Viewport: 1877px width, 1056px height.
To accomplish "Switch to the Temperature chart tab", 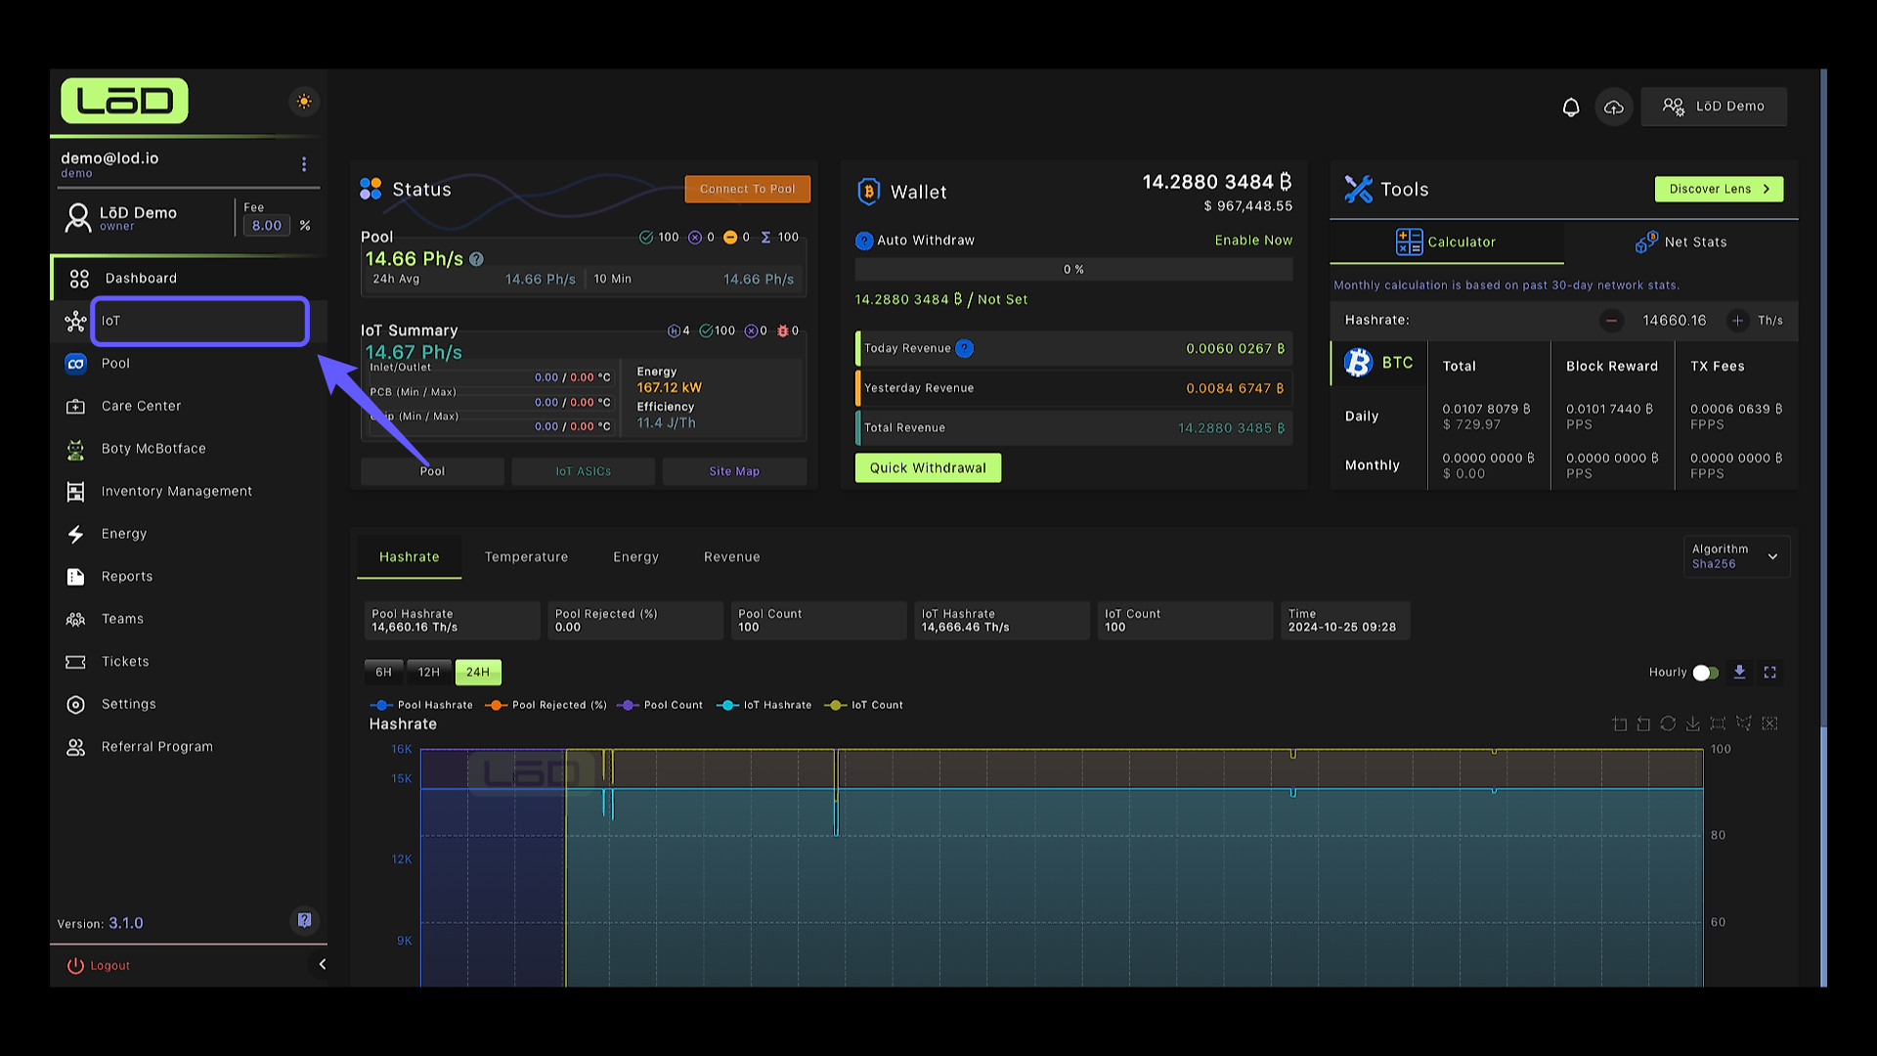I will [x=526, y=557].
